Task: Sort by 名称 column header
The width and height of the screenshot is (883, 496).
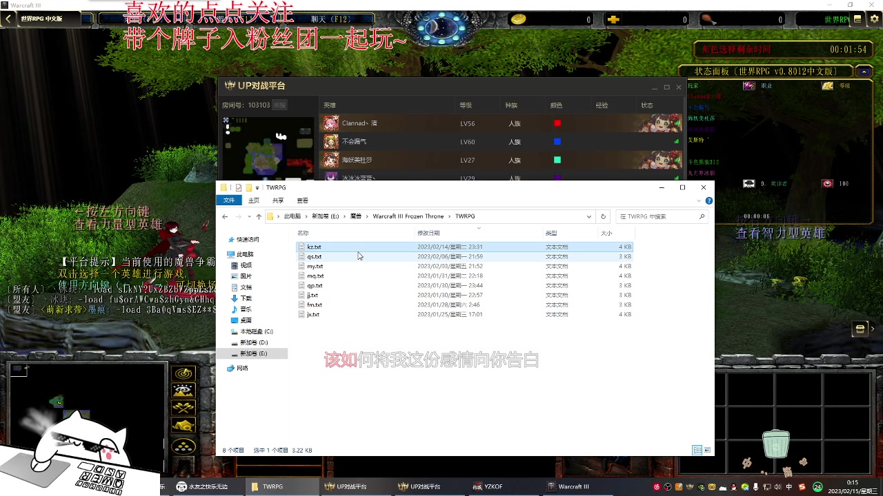Action: (x=303, y=233)
